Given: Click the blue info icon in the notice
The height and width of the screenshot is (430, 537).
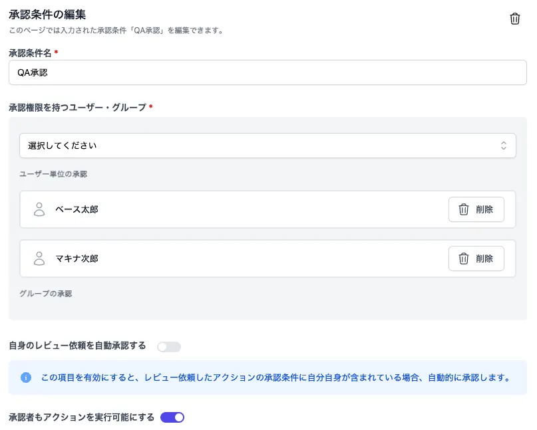Looking at the screenshot, I should pos(26,377).
